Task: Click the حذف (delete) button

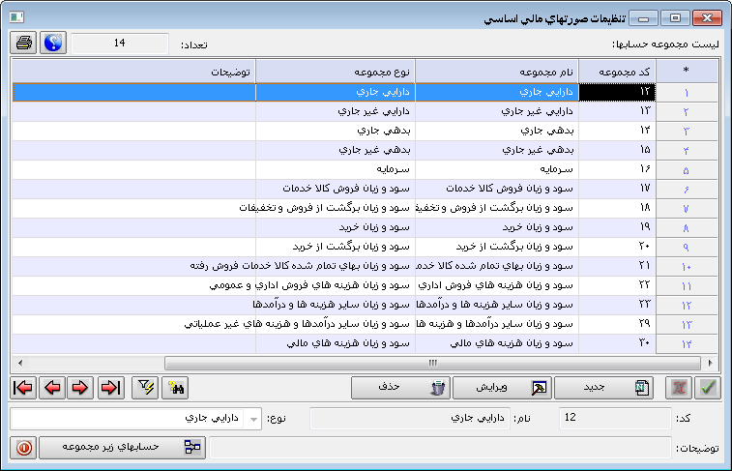Action: (400, 388)
